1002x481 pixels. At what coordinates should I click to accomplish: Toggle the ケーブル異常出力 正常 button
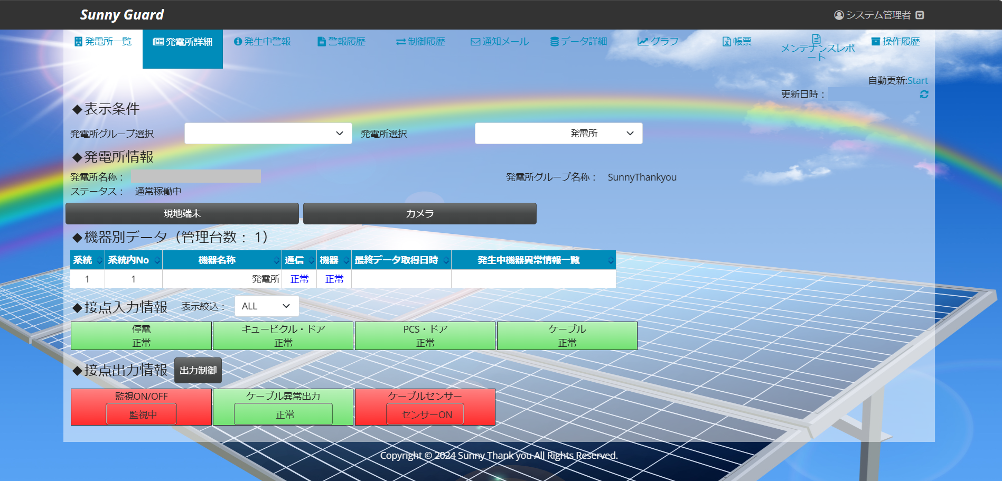[x=284, y=414]
